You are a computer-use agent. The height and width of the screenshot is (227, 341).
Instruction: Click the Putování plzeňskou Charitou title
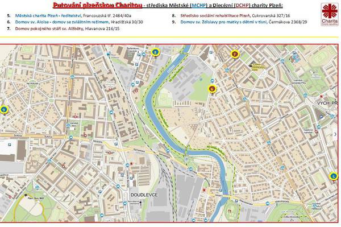(x=97, y=5)
